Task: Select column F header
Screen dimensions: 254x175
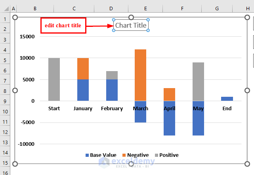Action: click(181, 8)
